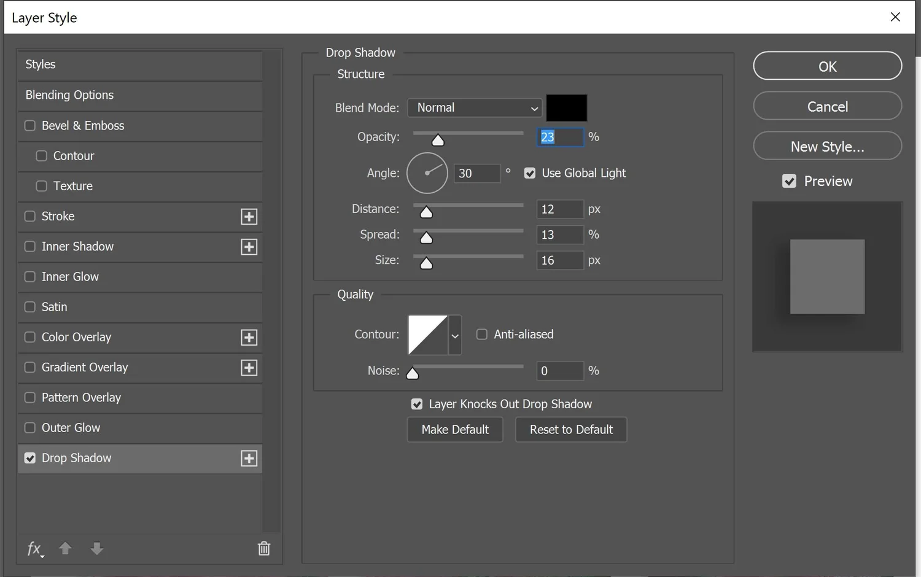The height and width of the screenshot is (577, 921).
Task: Click the contour curve thumbnail
Action: (x=428, y=335)
